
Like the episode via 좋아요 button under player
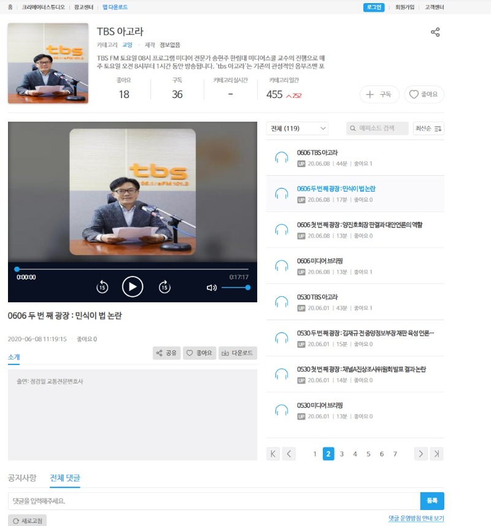pyautogui.click(x=199, y=353)
